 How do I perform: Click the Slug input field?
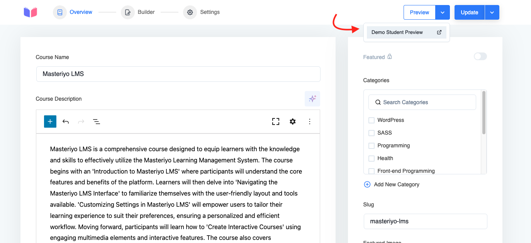[x=426, y=221]
